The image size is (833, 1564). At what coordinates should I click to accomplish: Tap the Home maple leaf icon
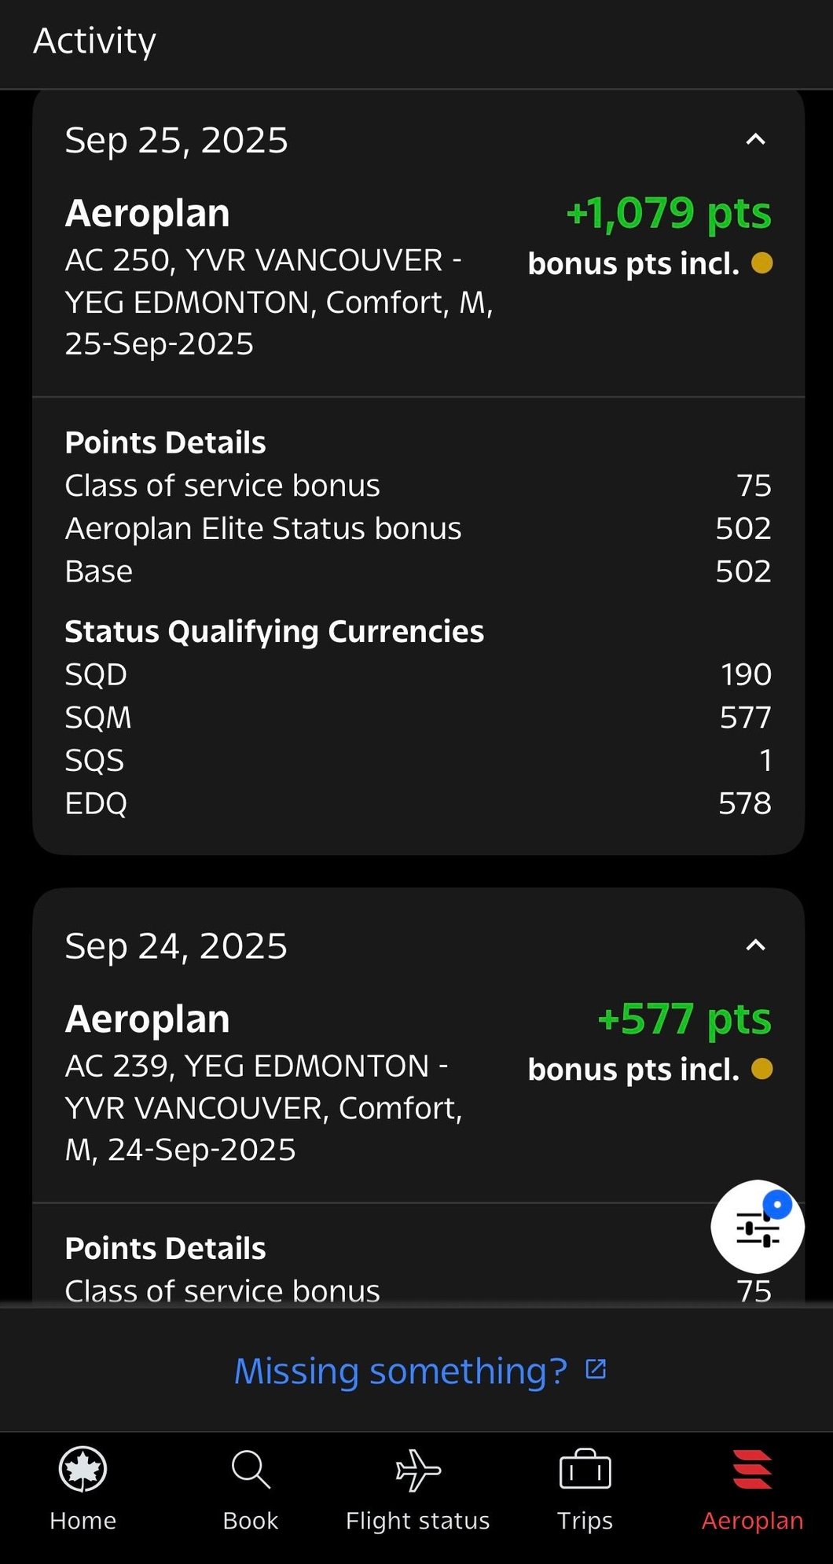(x=83, y=1469)
